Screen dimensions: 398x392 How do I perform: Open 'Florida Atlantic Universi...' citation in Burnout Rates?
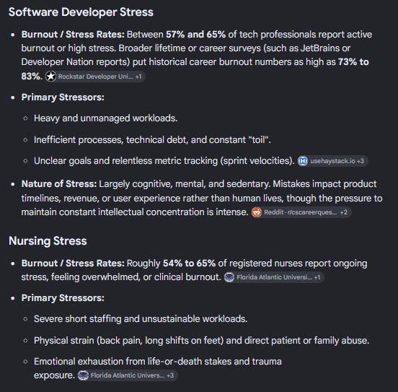tap(274, 277)
